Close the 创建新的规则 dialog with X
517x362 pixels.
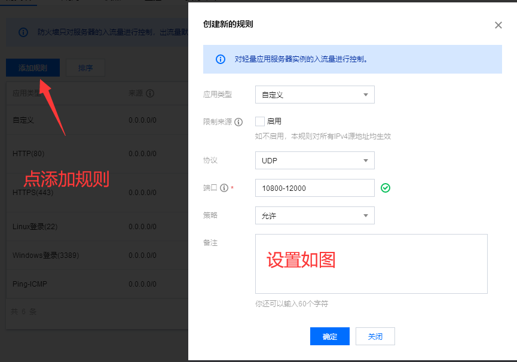[498, 25]
